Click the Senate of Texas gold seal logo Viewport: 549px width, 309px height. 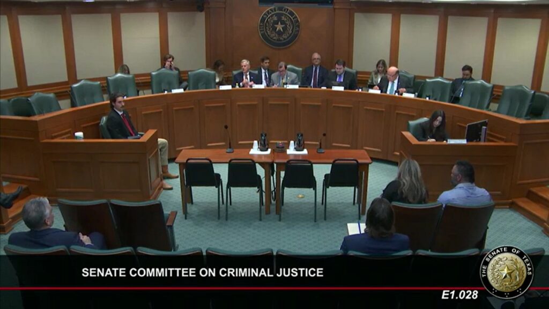coord(506,272)
